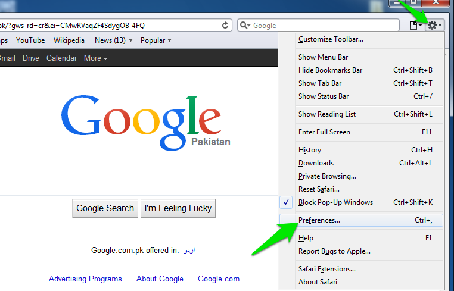
Task: Expand the Popular bookmarks dropdown
Action: 156,40
